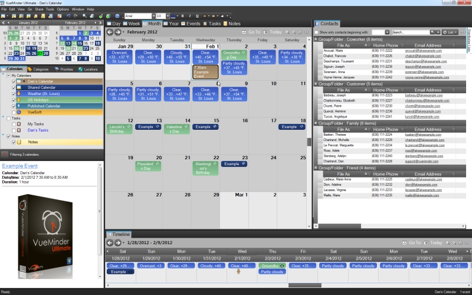The width and height of the screenshot is (472, 295).
Task: Switch to the Year view tab
Action: click(x=171, y=24)
